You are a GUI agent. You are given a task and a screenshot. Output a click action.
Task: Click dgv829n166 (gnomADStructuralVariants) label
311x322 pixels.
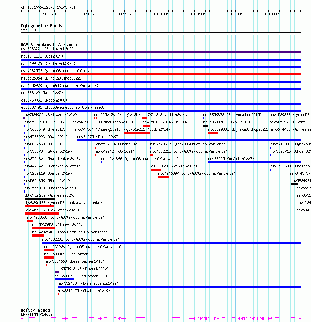[x=63, y=203]
